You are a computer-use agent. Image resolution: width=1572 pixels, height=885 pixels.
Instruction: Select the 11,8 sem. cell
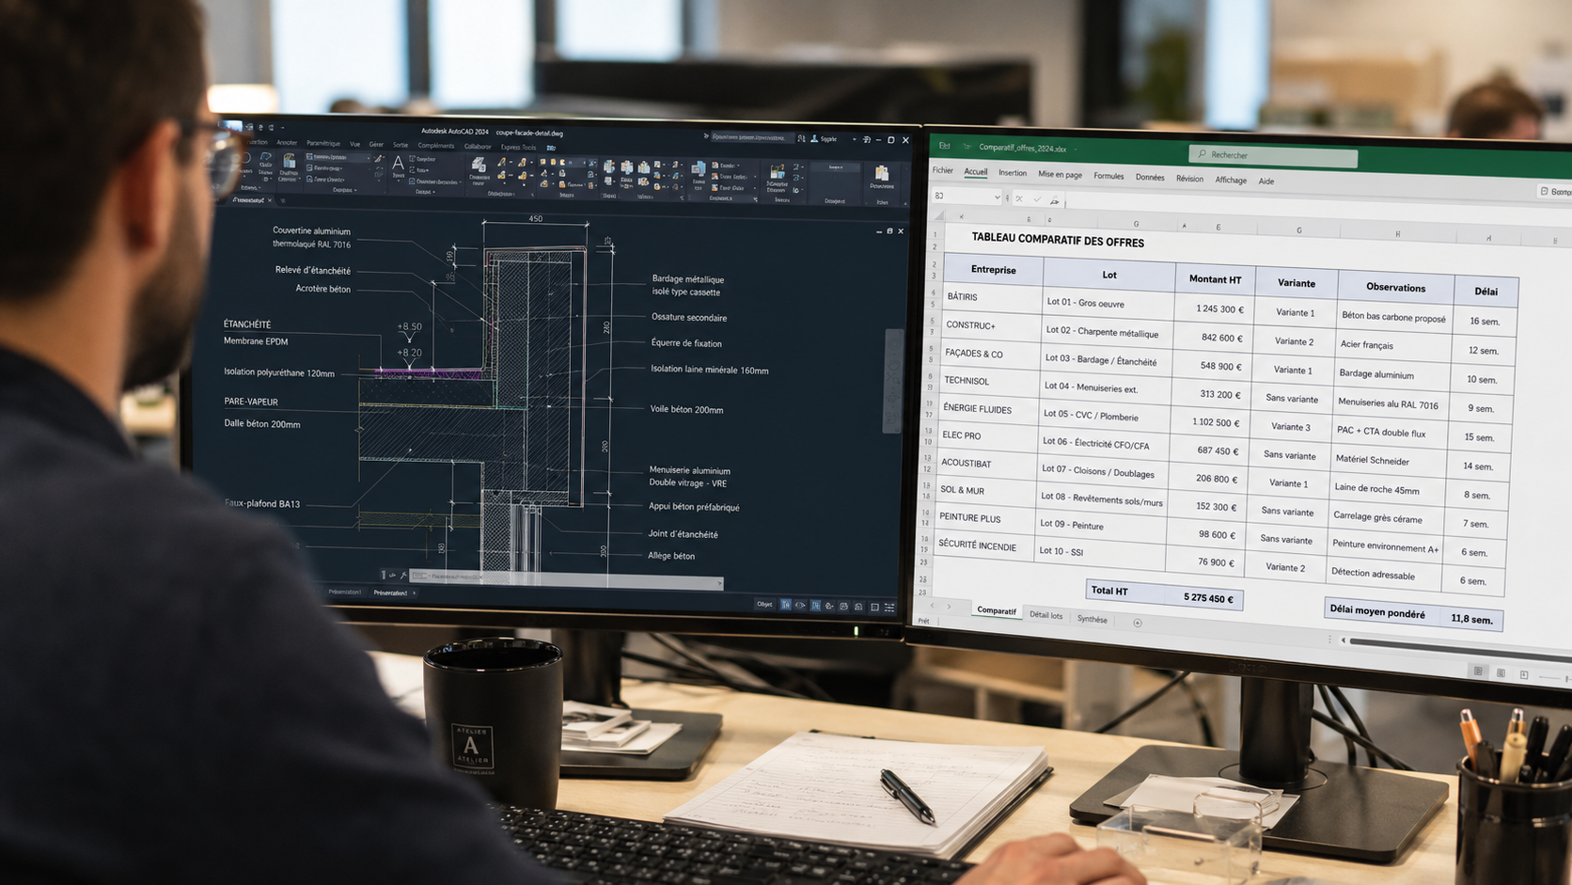click(x=1472, y=619)
